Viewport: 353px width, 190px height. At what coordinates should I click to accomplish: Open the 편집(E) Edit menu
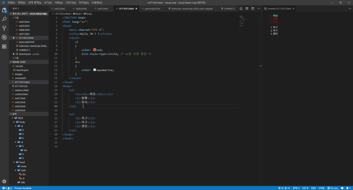pos(21,3)
